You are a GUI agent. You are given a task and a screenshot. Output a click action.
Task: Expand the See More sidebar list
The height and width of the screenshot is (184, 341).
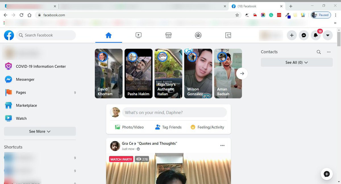(40, 131)
